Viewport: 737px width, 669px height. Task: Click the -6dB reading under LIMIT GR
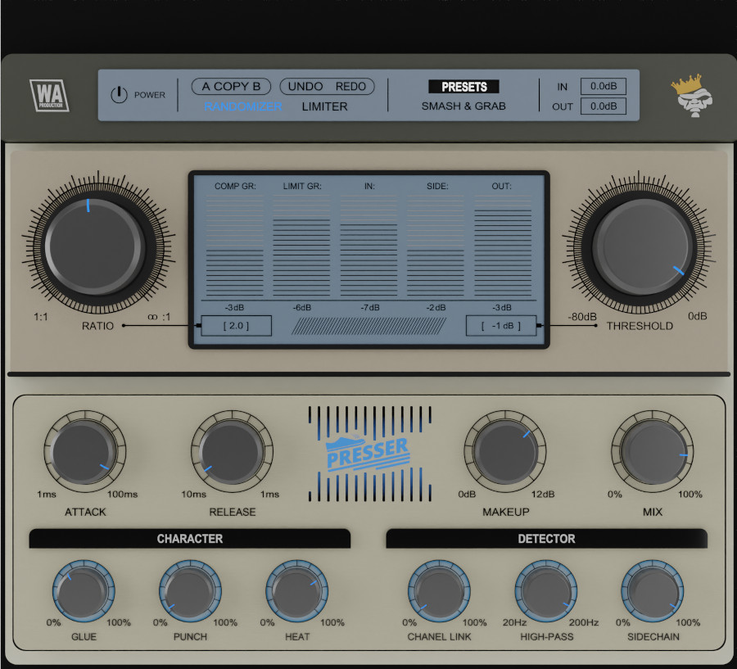click(x=302, y=307)
